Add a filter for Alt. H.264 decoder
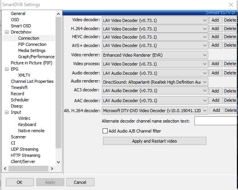The width and height of the screenshot is (238, 190). tap(216, 110)
